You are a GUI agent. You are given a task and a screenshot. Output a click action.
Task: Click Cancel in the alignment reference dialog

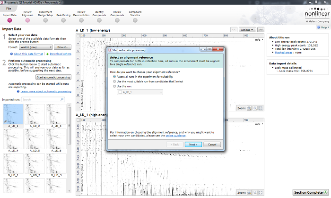pyautogui.click(x=212, y=144)
